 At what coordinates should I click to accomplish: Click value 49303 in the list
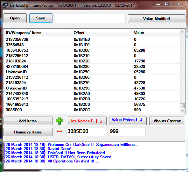point(140,94)
